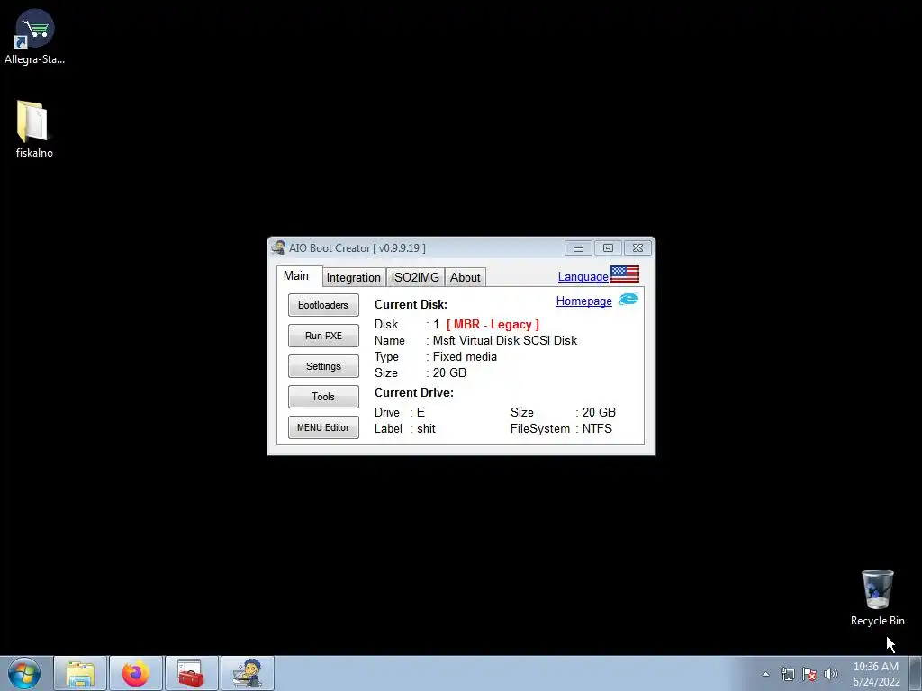Click the "Fixed media" type value

(x=465, y=356)
